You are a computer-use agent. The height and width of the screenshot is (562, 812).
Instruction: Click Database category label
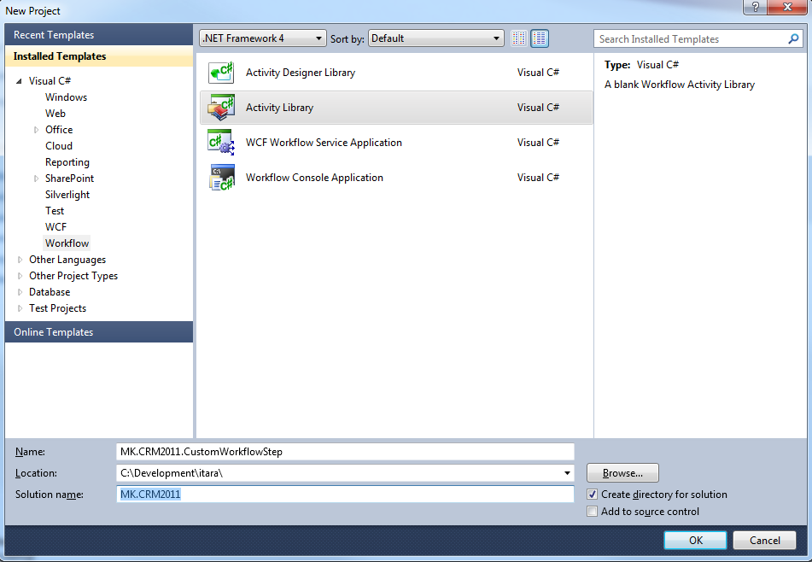pyautogui.click(x=50, y=292)
